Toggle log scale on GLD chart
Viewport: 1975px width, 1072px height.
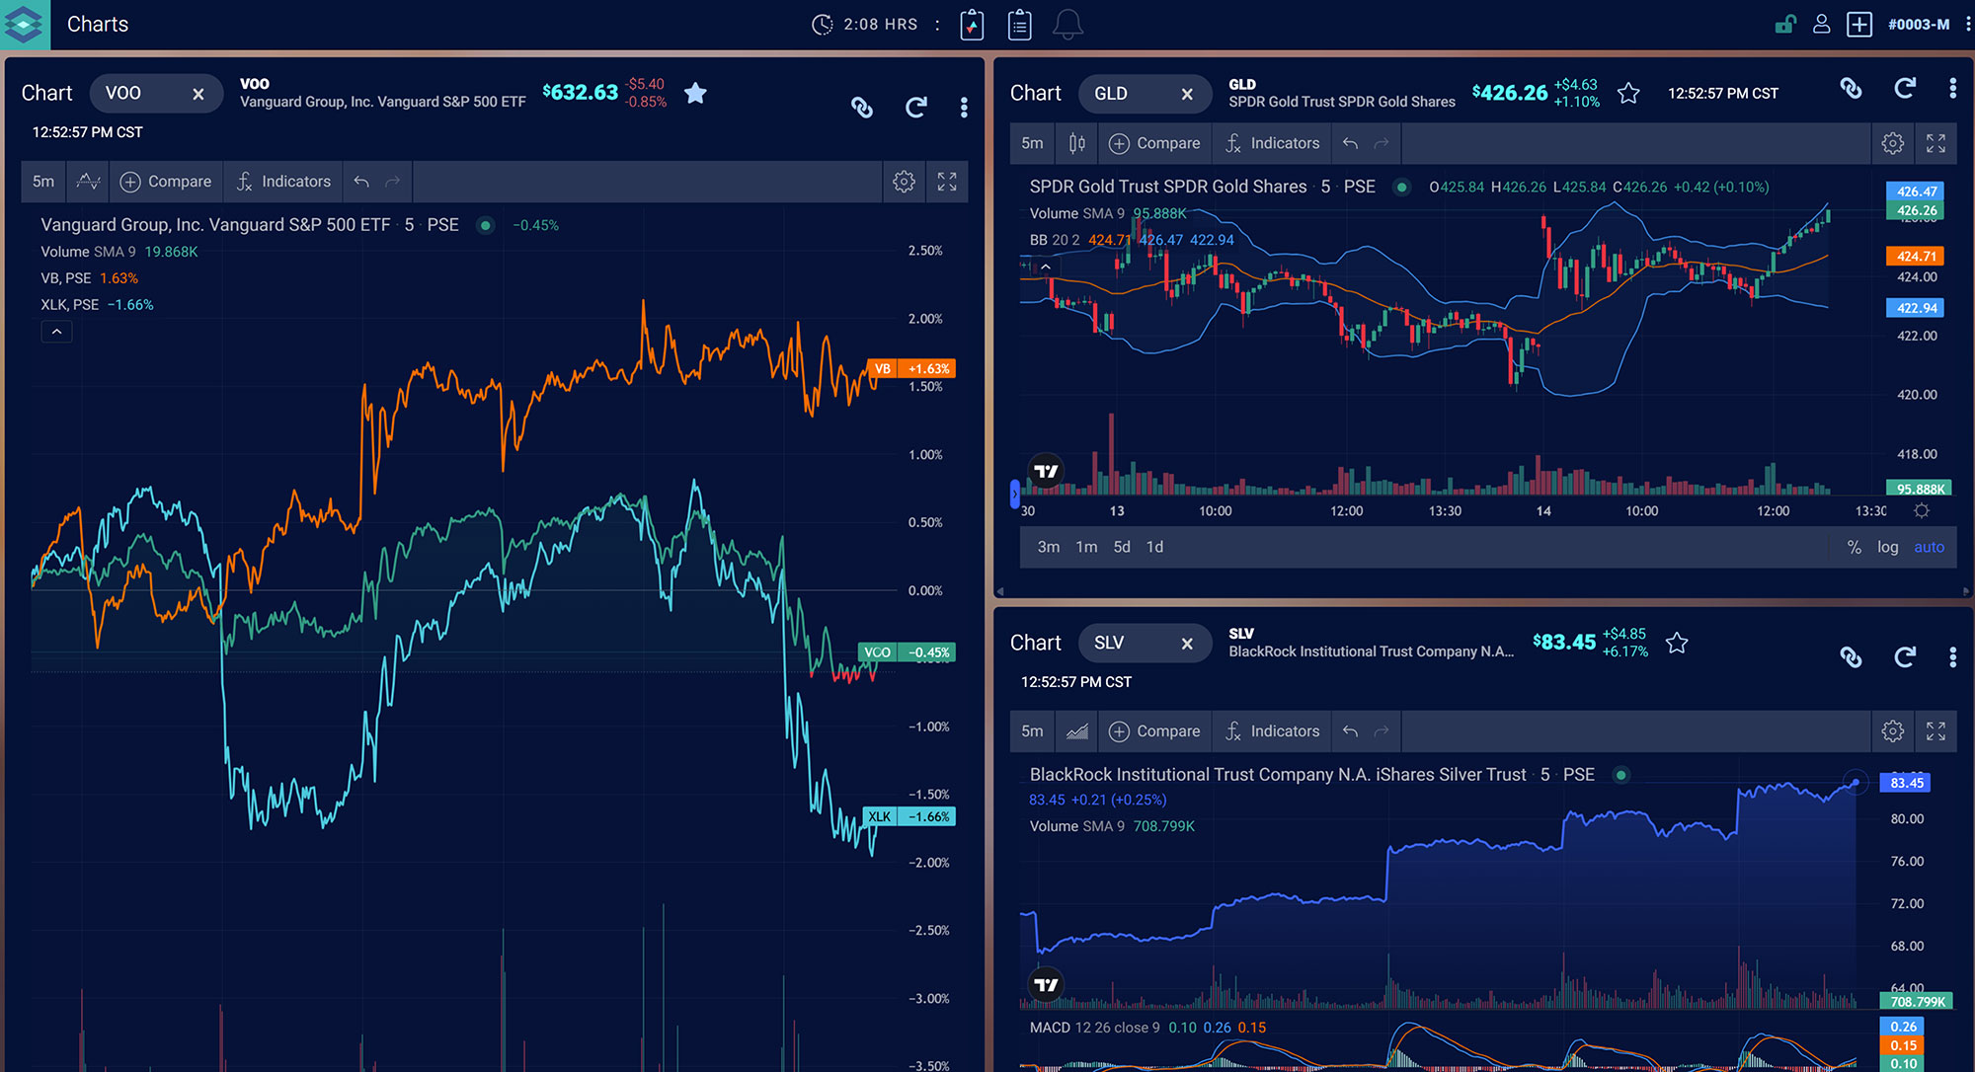click(1887, 547)
